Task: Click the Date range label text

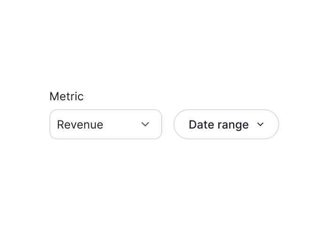Action: (219, 125)
